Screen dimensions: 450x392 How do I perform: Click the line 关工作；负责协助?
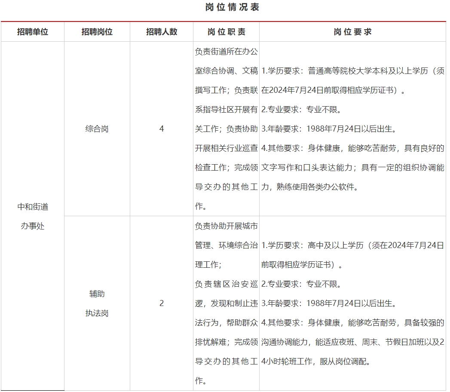click(x=227, y=129)
